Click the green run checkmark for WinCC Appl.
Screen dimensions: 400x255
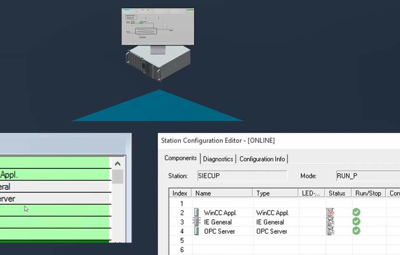[356, 212]
